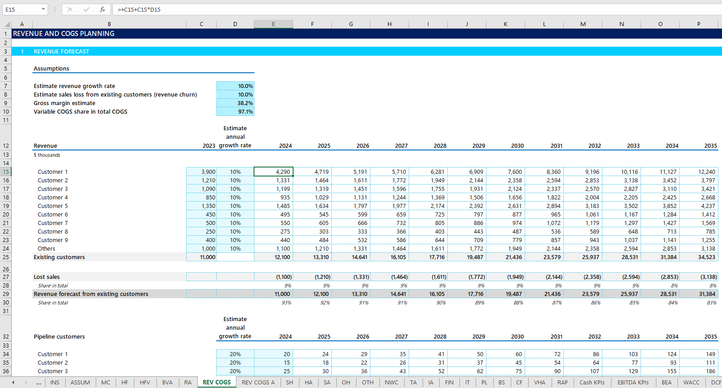The height and width of the screenshot is (388, 722).
Task: Select the EBITDA KPIs sheet tab
Action: coord(633,383)
